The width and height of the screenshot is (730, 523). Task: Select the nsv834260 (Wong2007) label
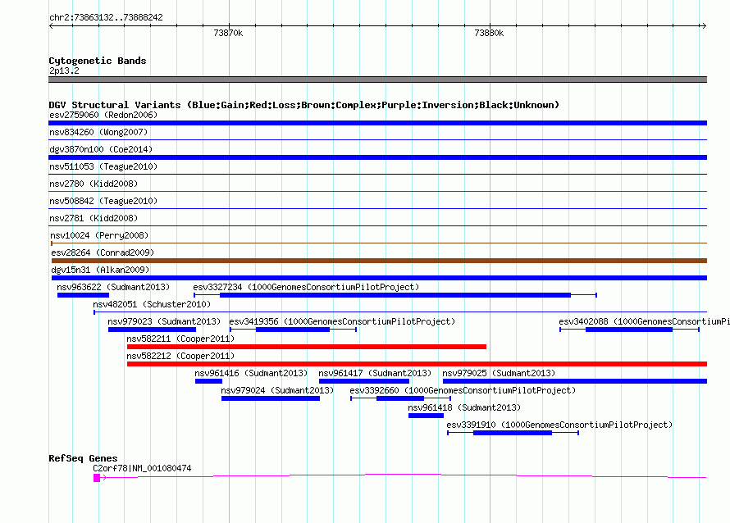[98, 132]
